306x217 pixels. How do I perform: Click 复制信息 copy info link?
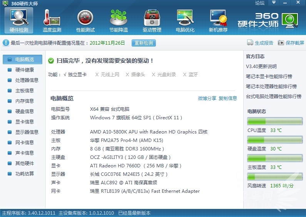[x=228, y=98]
